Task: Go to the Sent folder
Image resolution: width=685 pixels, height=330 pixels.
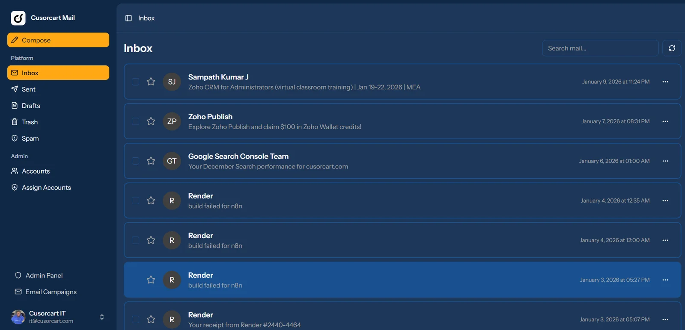Action: (x=58, y=89)
